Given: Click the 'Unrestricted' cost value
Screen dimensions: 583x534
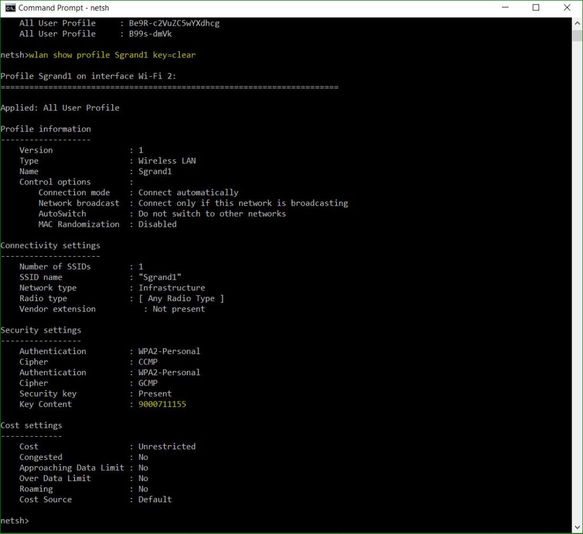Looking at the screenshot, I should coord(167,446).
